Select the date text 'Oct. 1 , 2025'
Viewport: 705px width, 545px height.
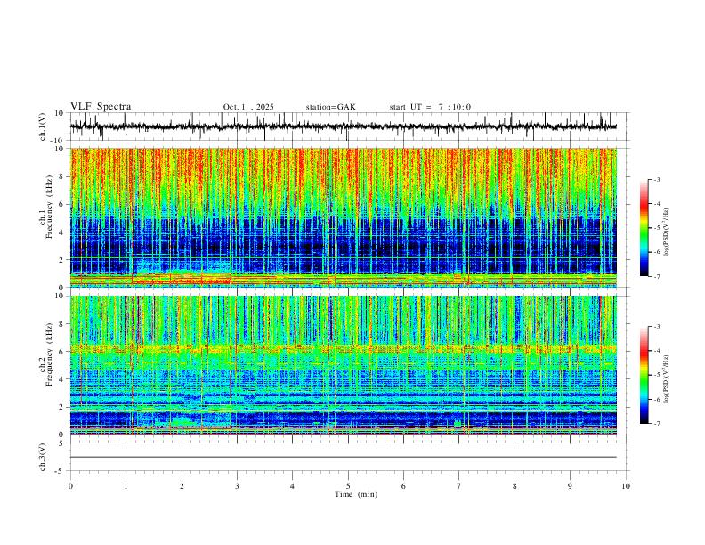248,107
